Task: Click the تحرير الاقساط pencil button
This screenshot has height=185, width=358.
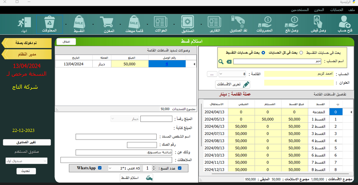Action: pyautogui.click(x=232, y=84)
